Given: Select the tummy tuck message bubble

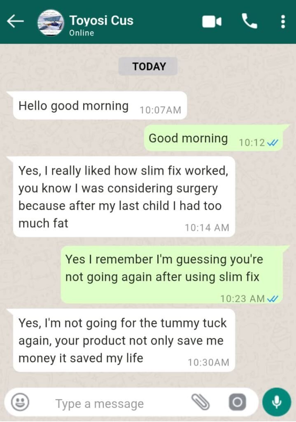Looking at the screenshot, I should [x=124, y=340].
